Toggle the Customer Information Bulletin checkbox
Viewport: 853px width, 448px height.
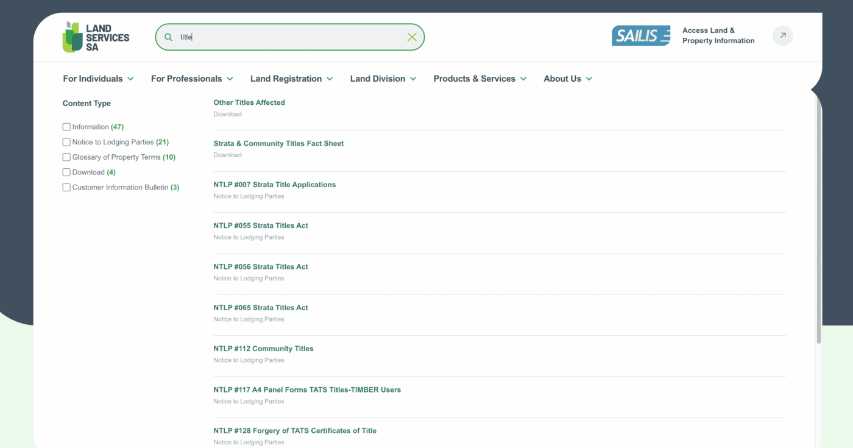[x=66, y=188]
